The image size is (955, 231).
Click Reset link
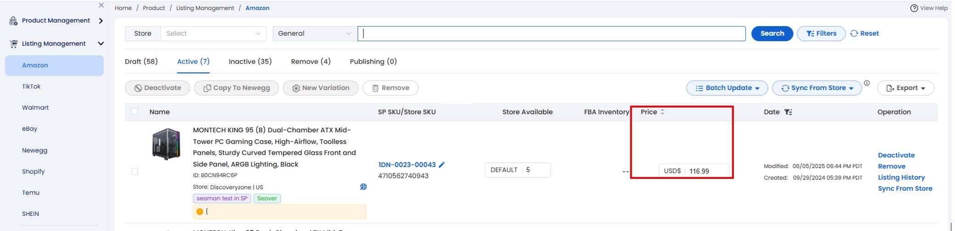(x=865, y=33)
